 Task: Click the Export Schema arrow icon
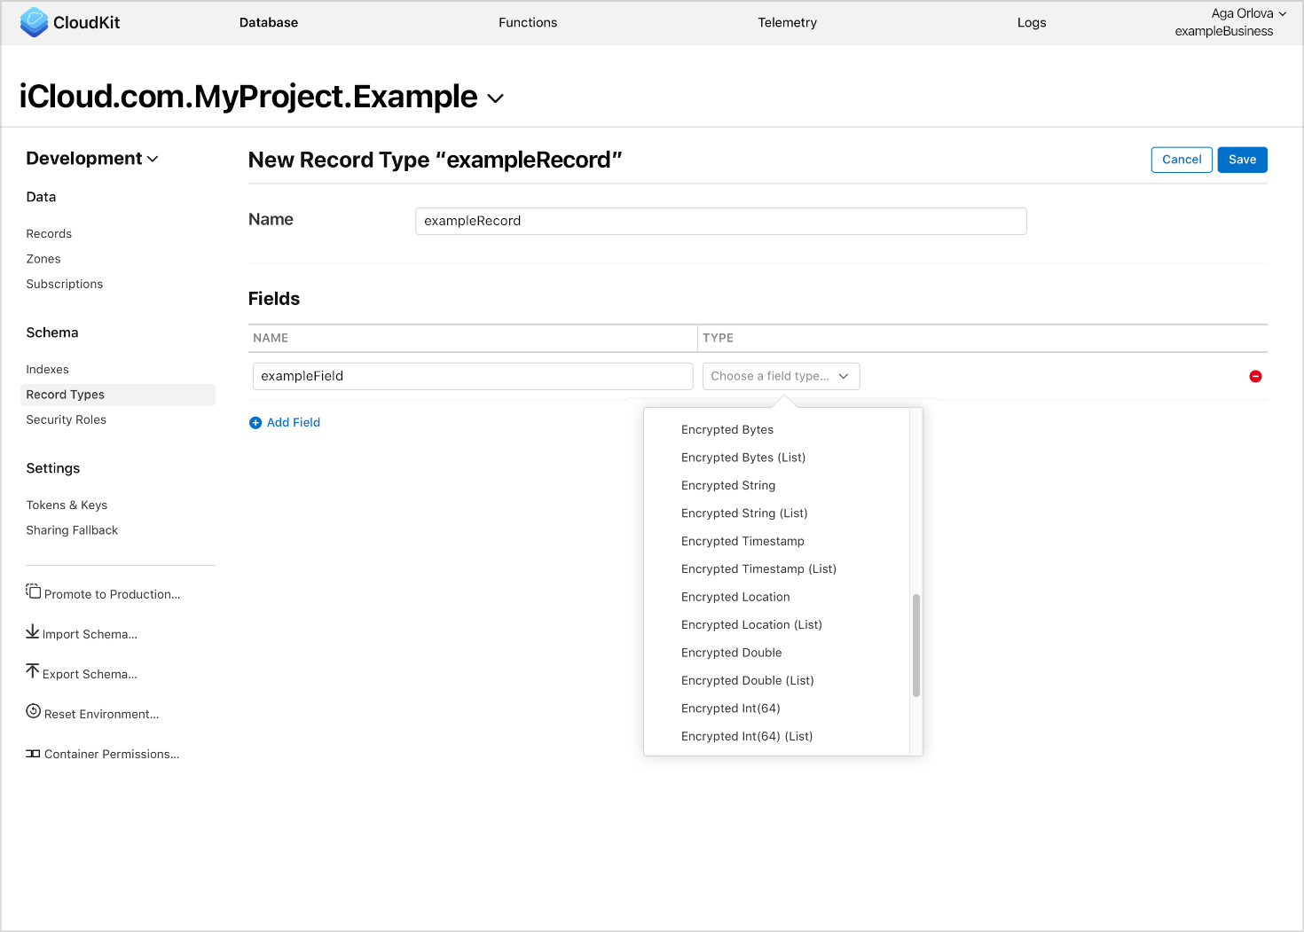(x=33, y=671)
